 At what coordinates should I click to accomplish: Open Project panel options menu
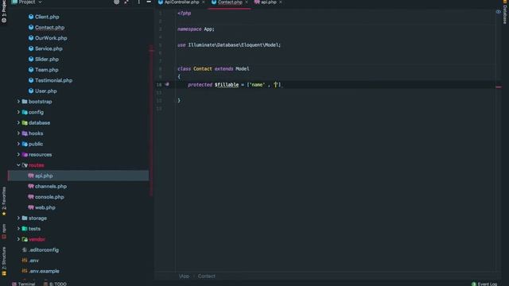(x=138, y=2)
